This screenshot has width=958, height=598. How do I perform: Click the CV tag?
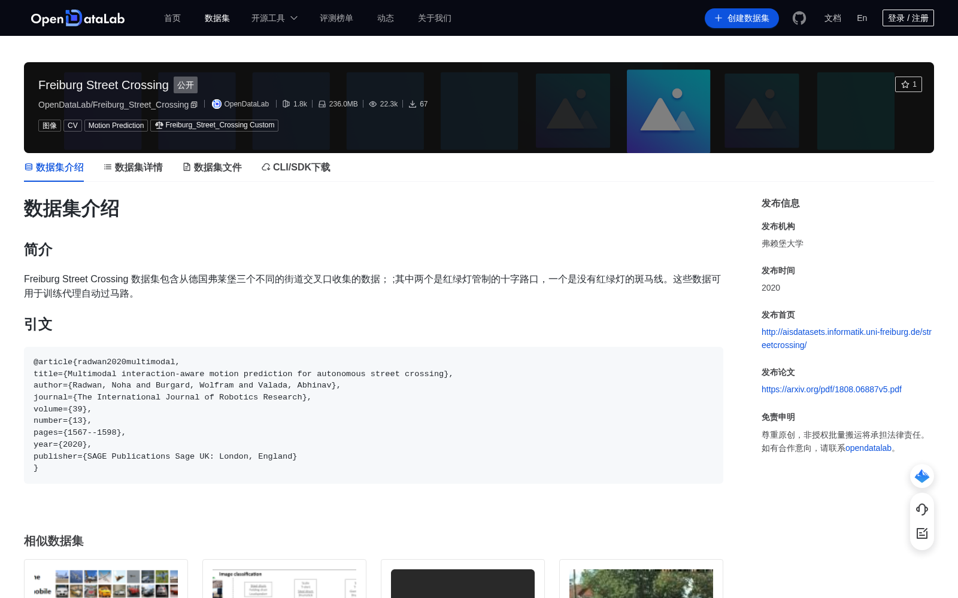coord(72,126)
